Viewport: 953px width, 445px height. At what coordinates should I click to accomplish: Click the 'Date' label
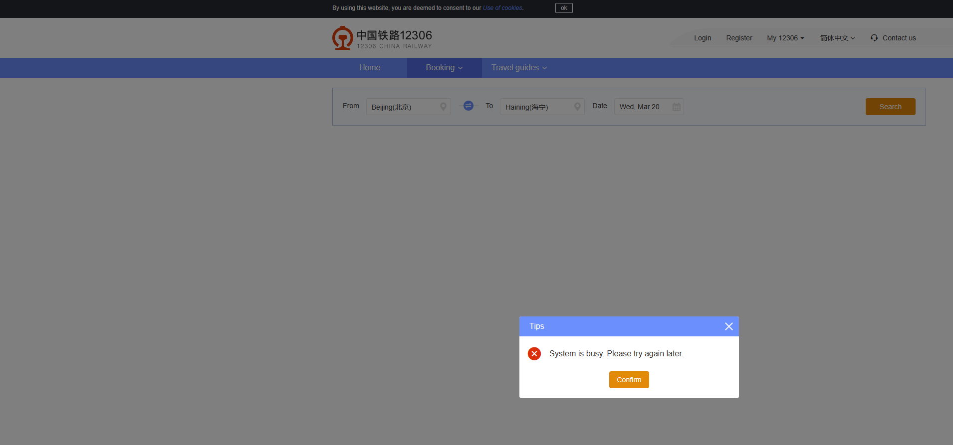[x=600, y=106]
